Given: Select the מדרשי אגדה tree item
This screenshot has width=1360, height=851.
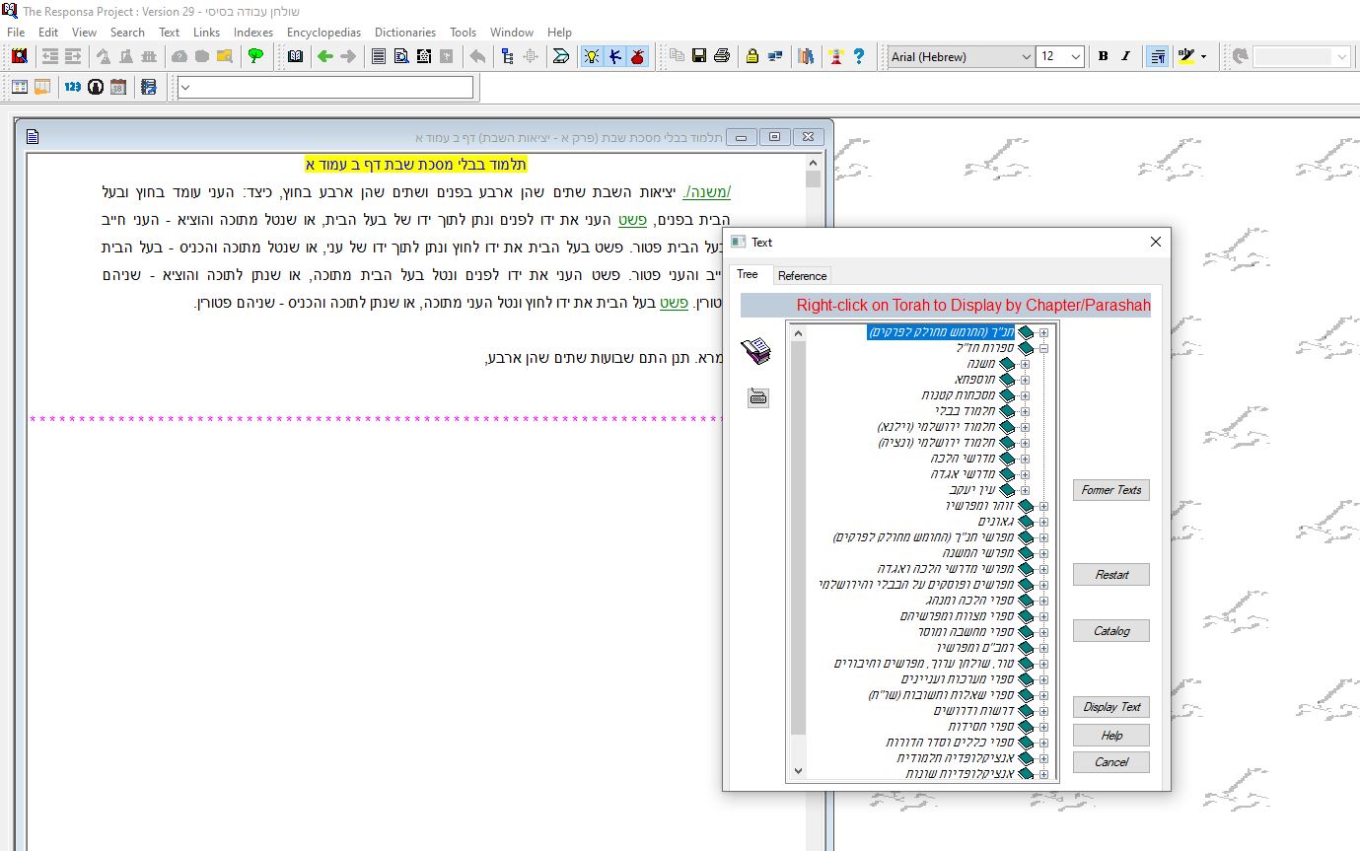Looking at the screenshot, I should 963,474.
